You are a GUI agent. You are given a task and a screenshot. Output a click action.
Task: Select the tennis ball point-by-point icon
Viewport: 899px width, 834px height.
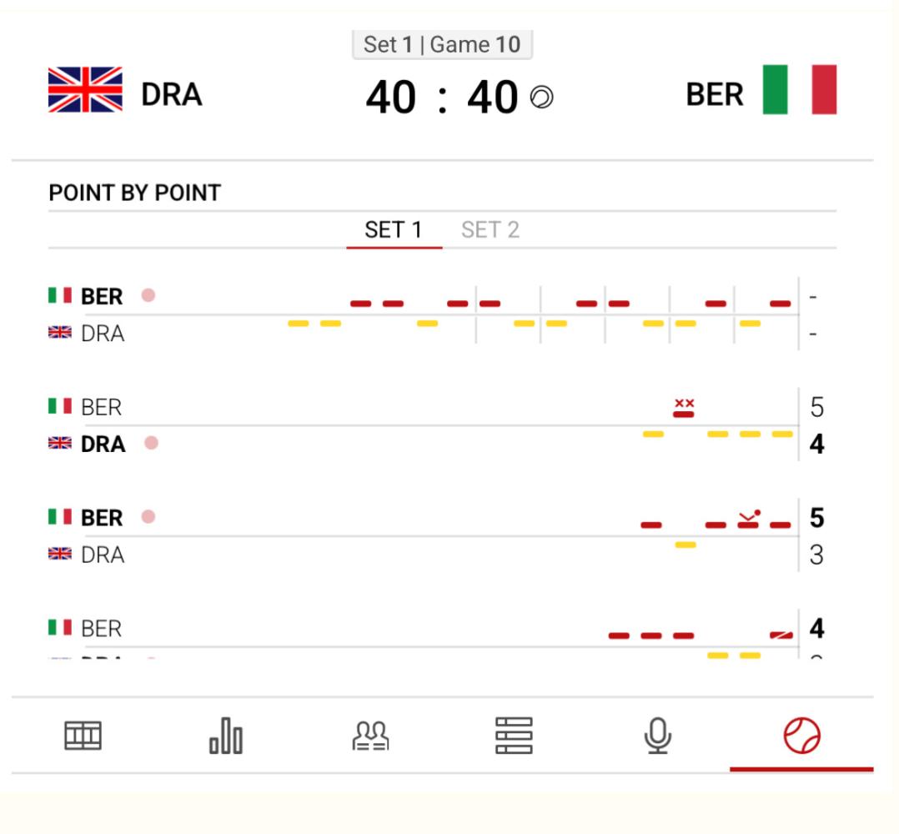(x=801, y=736)
